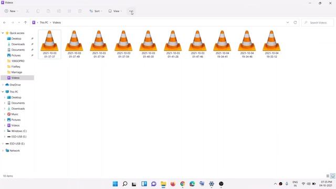Screen dimensions: 336x189
Task: Open the See more three-dots menu
Action: 131,11
